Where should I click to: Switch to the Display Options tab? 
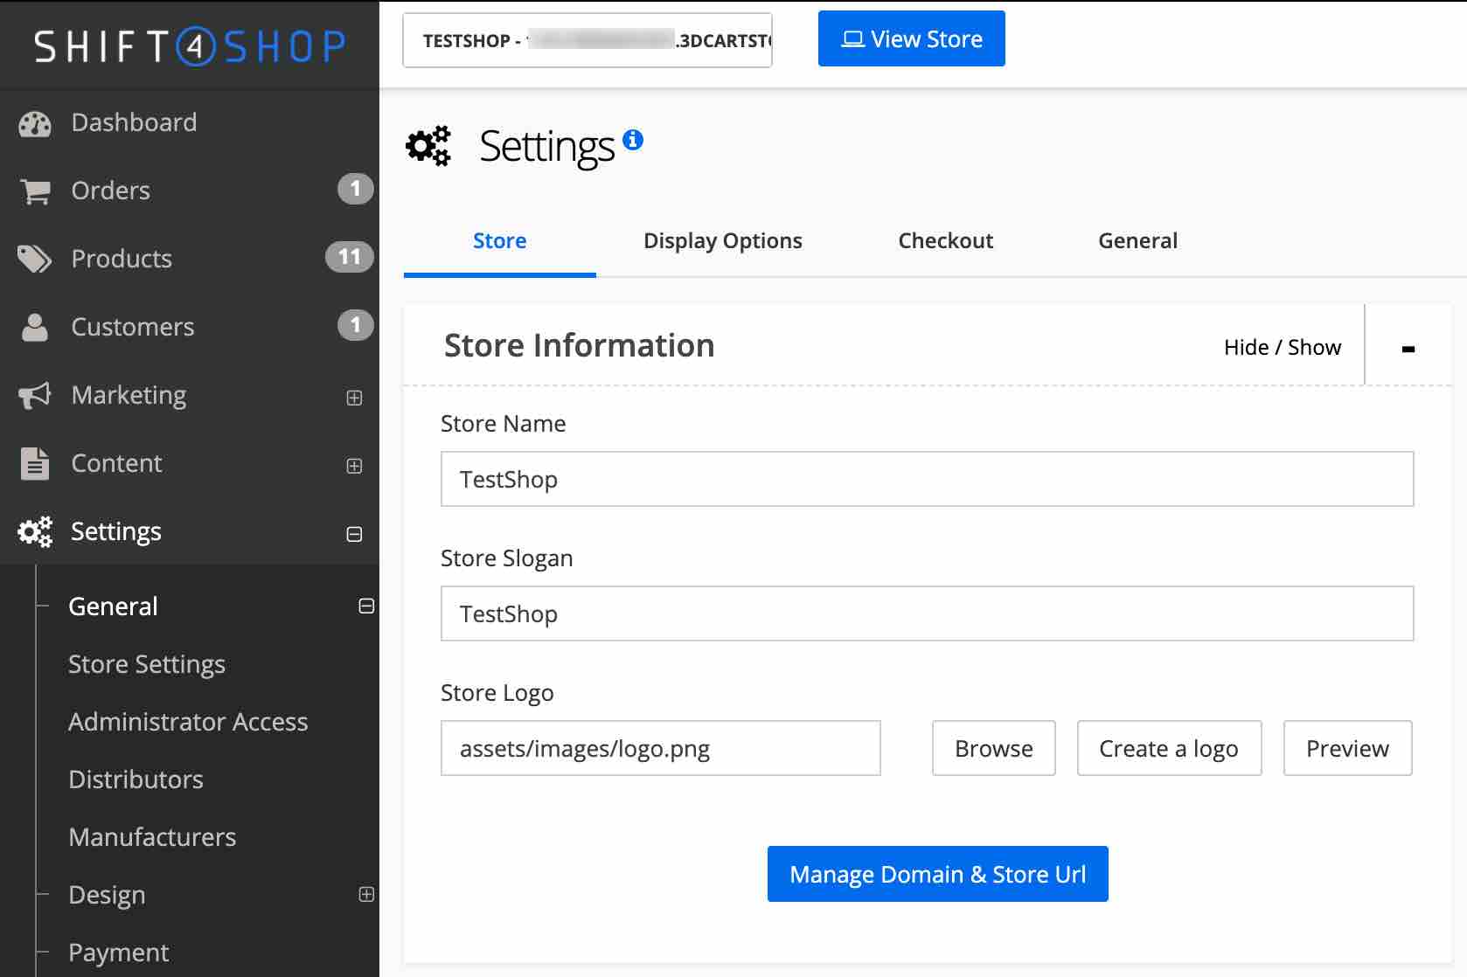pyautogui.click(x=722, y=240)
